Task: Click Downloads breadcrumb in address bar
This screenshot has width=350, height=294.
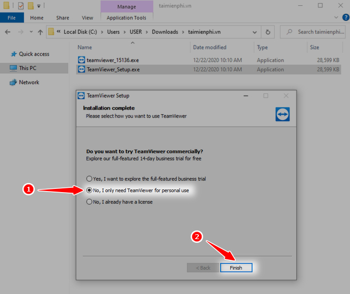Action: 165,31
